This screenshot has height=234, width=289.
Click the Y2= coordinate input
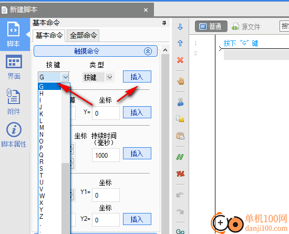(106, 220)
